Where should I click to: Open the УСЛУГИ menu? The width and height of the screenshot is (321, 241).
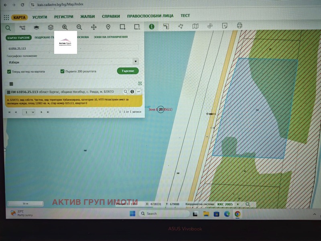(x=40, y=17)
